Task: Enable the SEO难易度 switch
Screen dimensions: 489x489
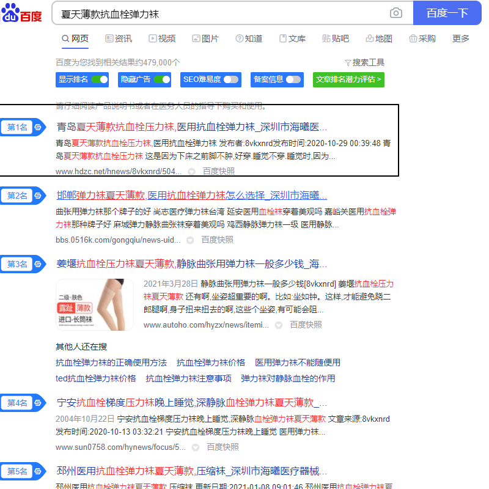Action: pyautogui.click(x=231, y=79)
